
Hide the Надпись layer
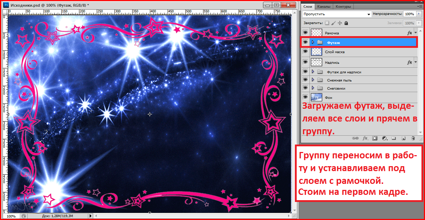click(306, 62)
